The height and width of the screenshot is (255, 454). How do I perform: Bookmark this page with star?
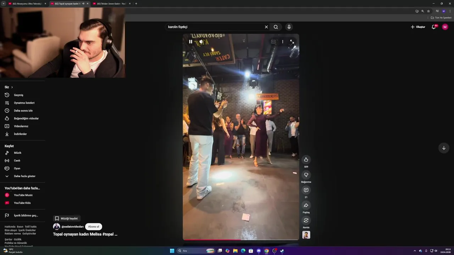coord(428,11)
